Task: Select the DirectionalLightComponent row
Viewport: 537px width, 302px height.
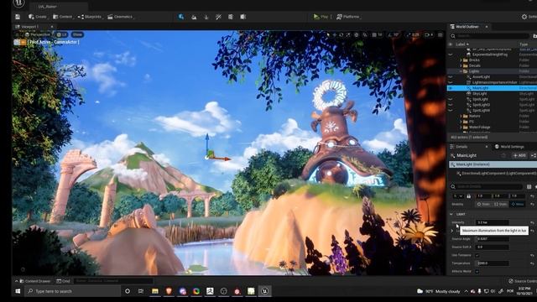Action: coord(496,174)
